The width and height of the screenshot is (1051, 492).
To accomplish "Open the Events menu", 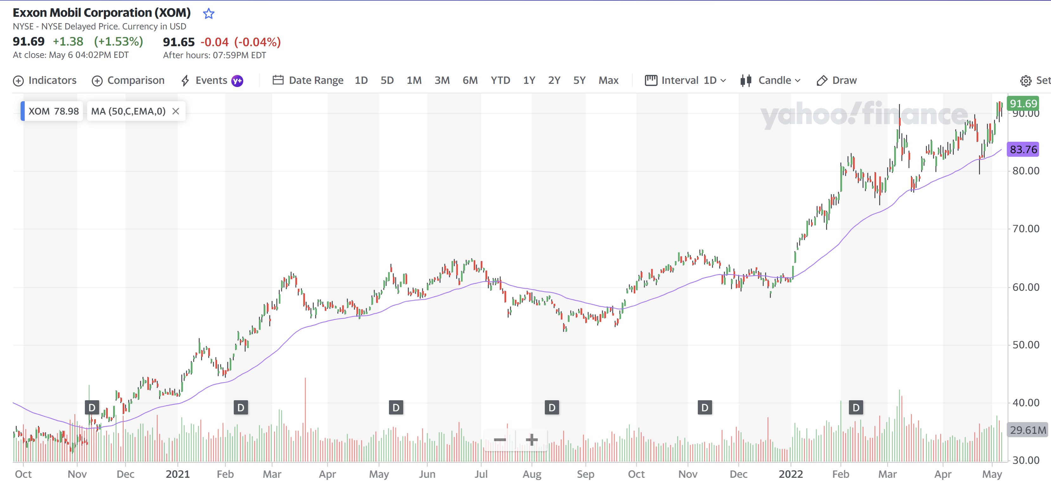I will pyautogui.click(x=204, y=80).
